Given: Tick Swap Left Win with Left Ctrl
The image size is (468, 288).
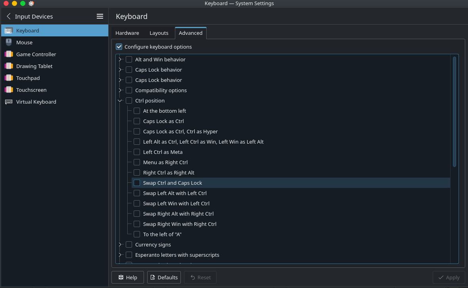Looking at the screenshot, I should coord(137,203).
